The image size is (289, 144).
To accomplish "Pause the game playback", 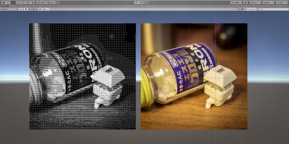I will coord(141,3).
